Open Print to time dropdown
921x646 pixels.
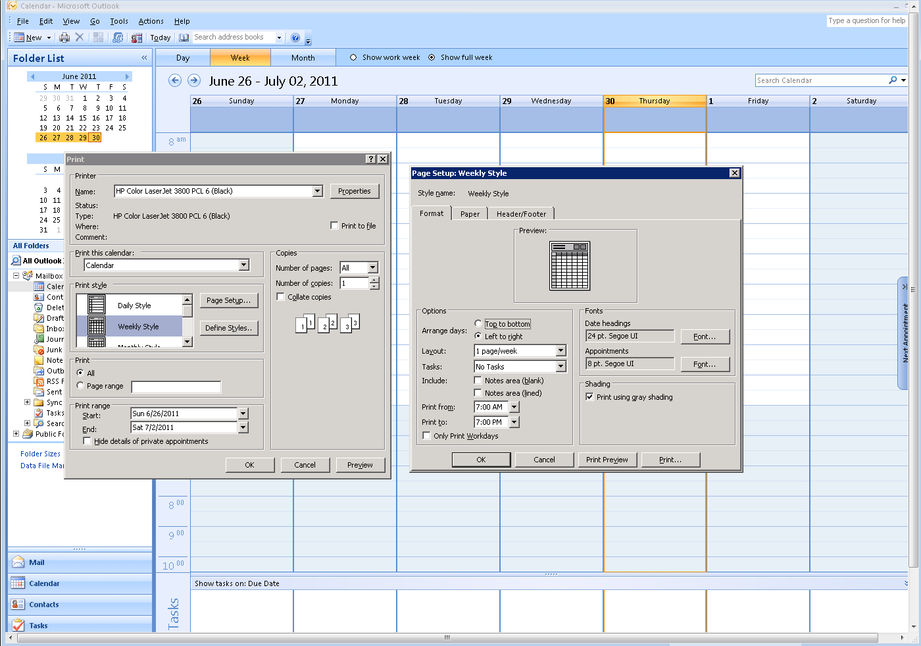click(514, 422)
